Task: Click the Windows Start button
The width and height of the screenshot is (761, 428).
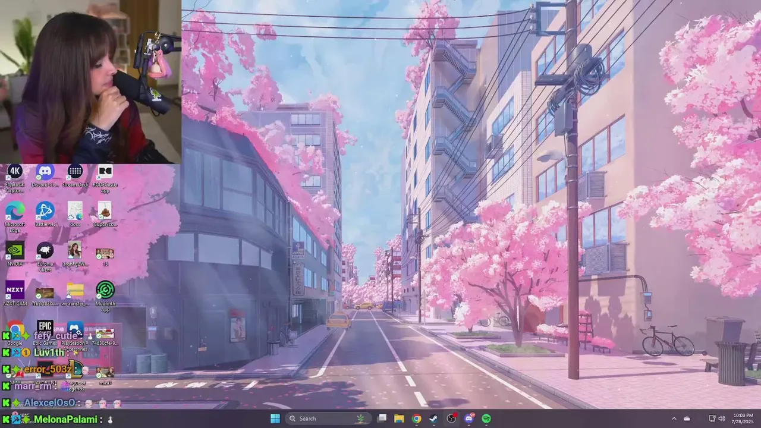Action: coord(275,418)
